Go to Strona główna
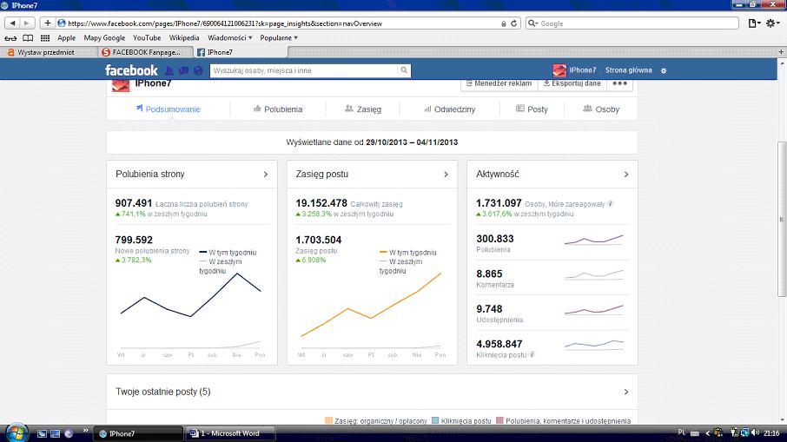The image size is (787, 442). click(x=628, y=70)
